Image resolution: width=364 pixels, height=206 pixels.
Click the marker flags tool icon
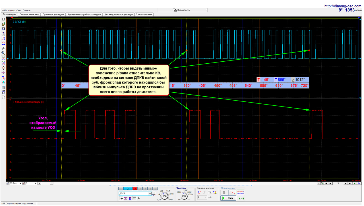pos(3,77)
